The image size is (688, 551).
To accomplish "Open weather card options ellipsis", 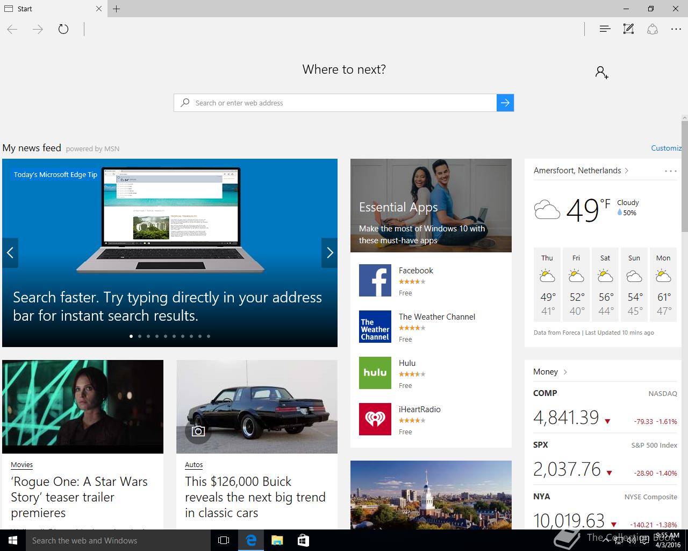I will point(671,171).
